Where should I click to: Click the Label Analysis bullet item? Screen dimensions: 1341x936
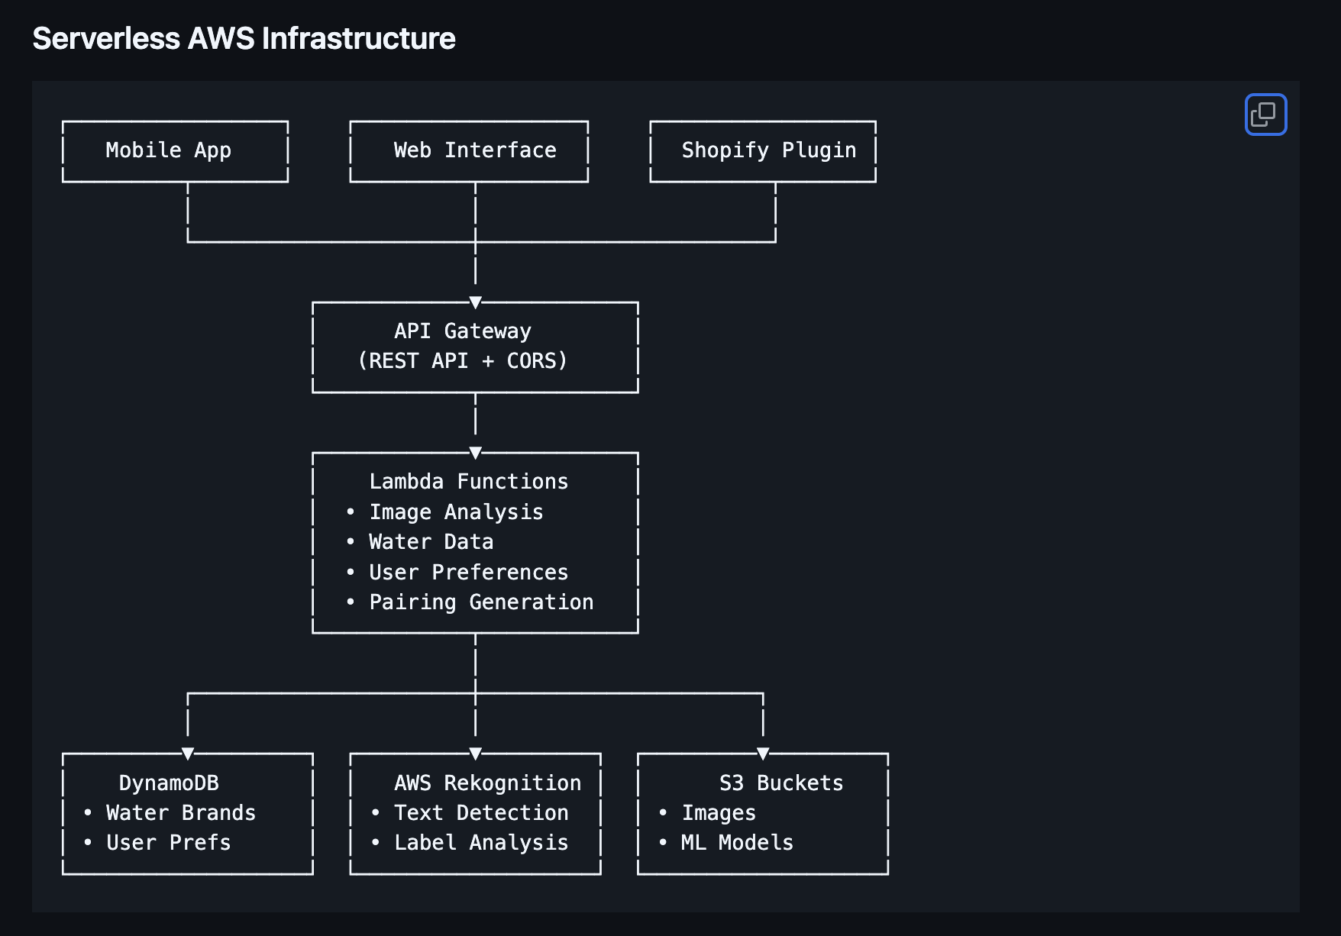pyautogui.click(x=481, y=843)
